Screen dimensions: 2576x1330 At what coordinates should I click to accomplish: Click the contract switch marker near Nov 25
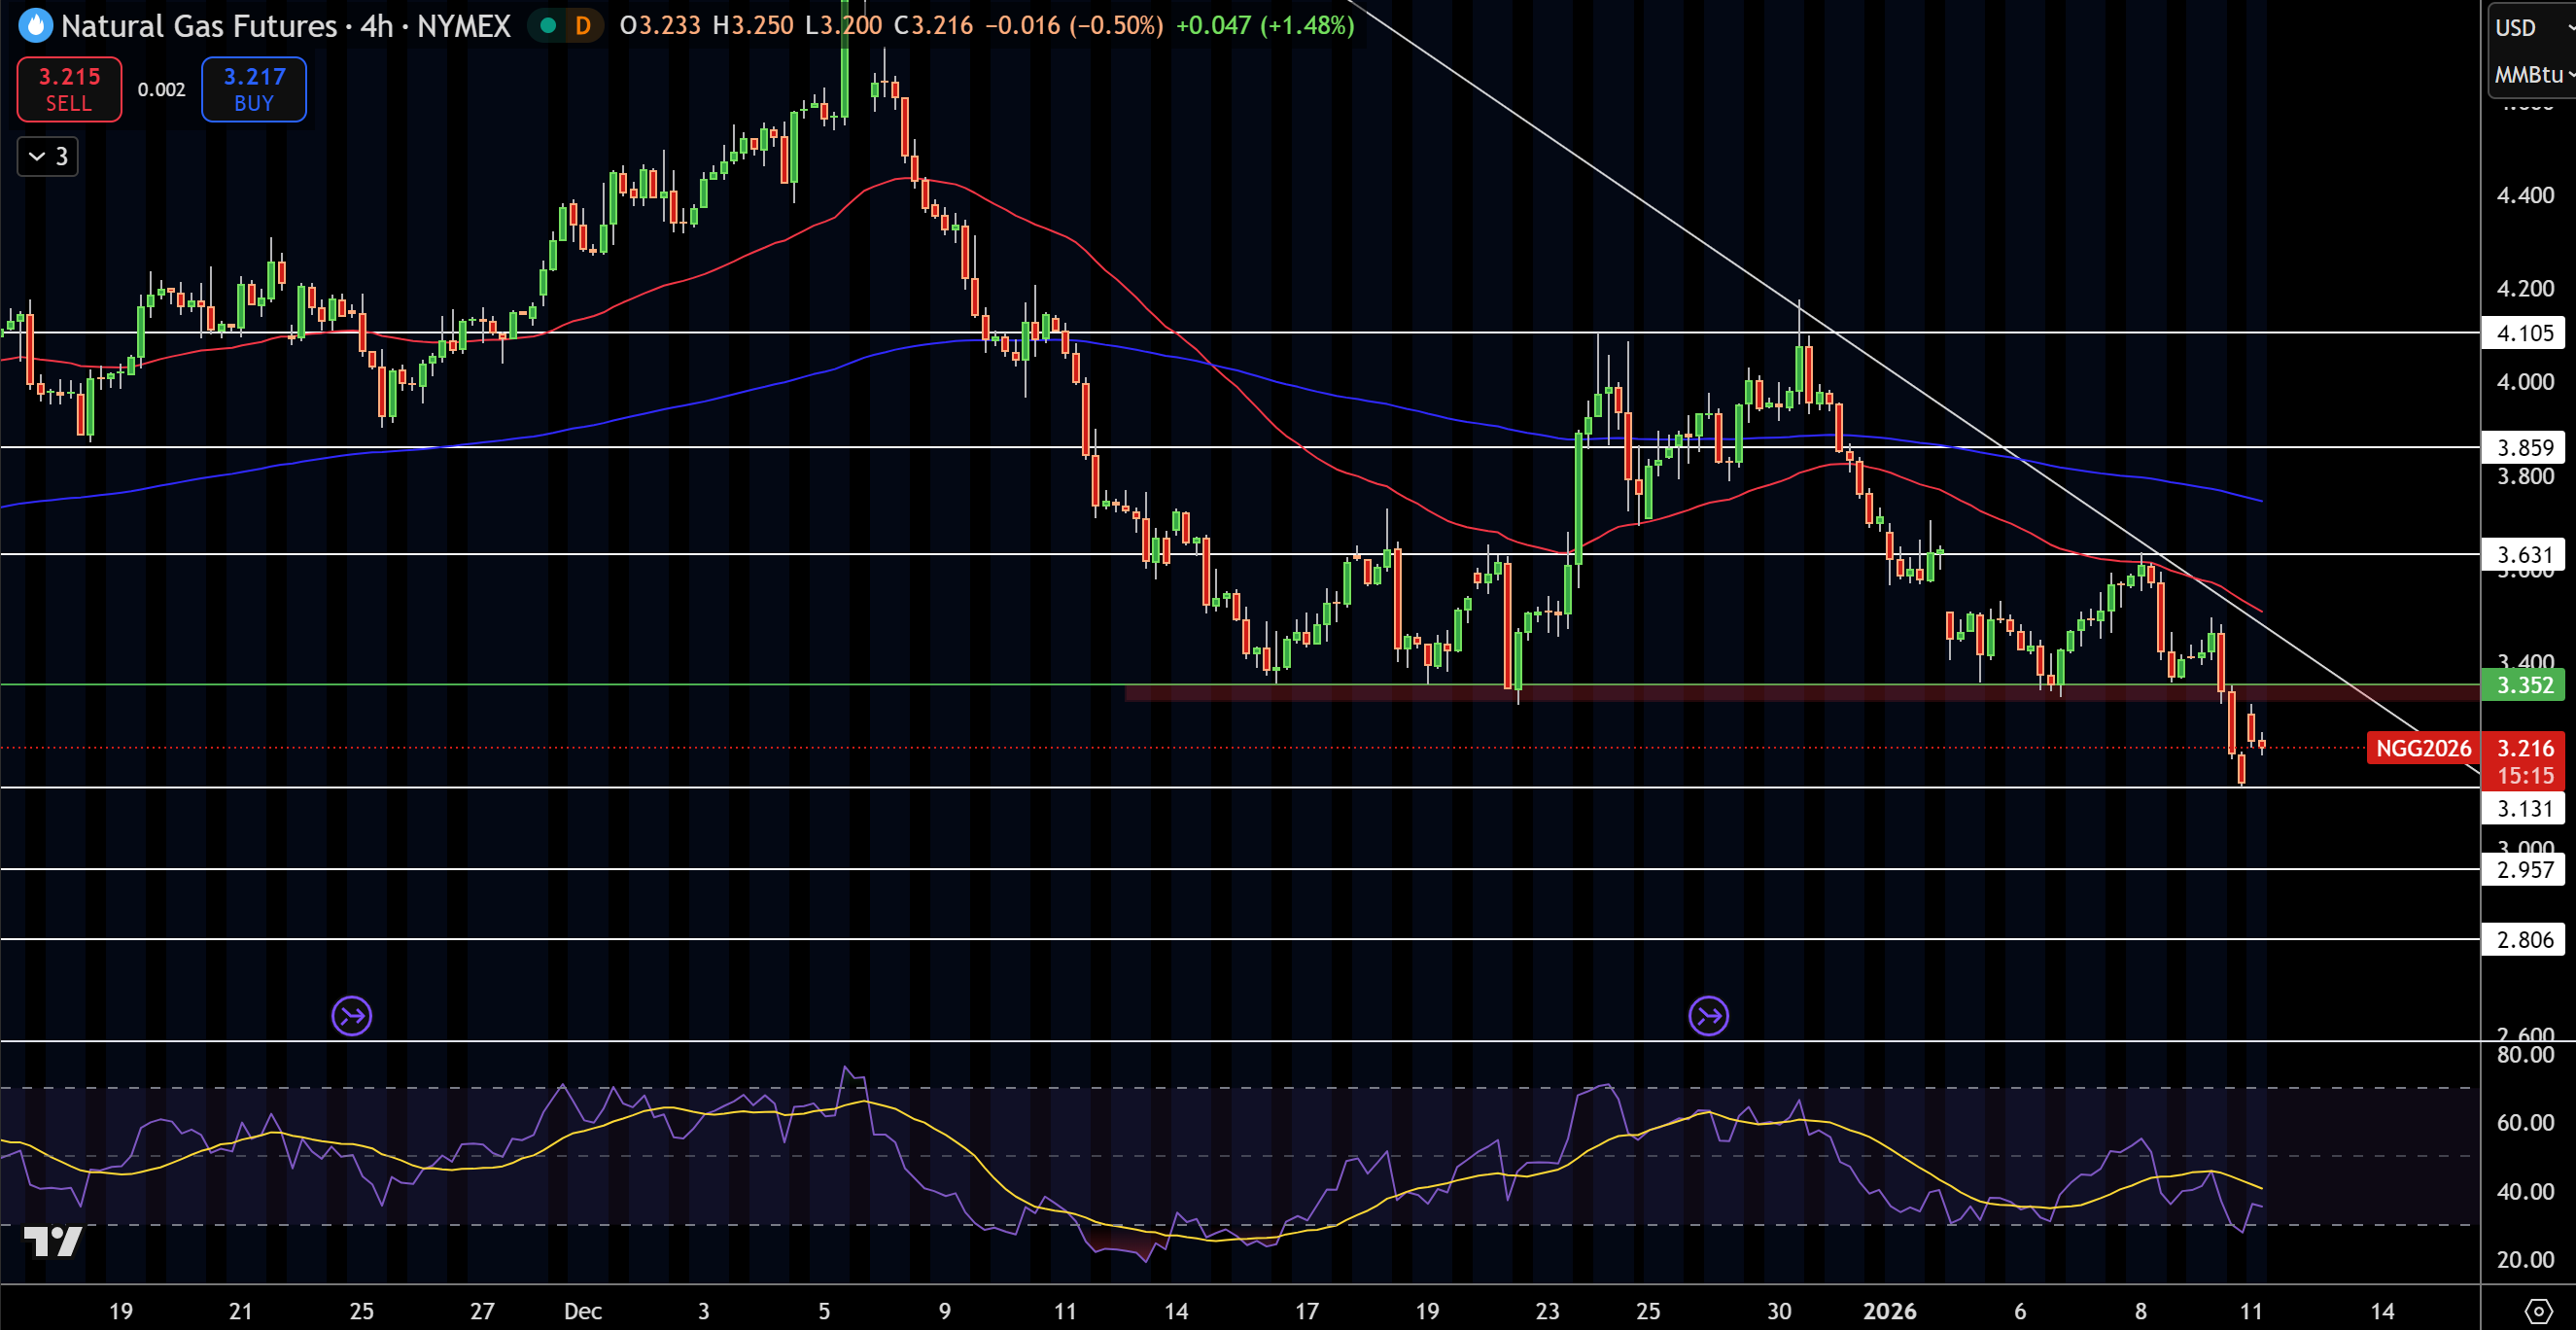352,1016
